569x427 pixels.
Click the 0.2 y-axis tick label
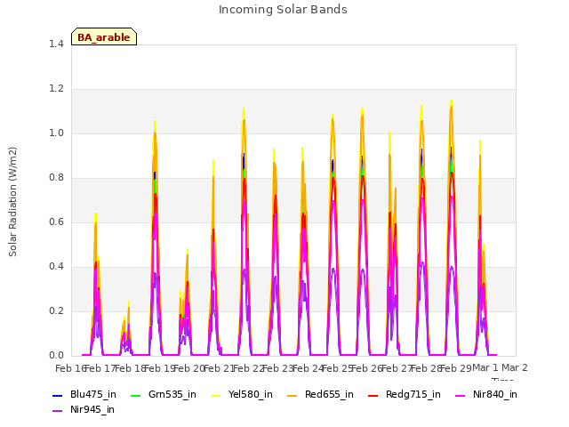pos(56,310)
